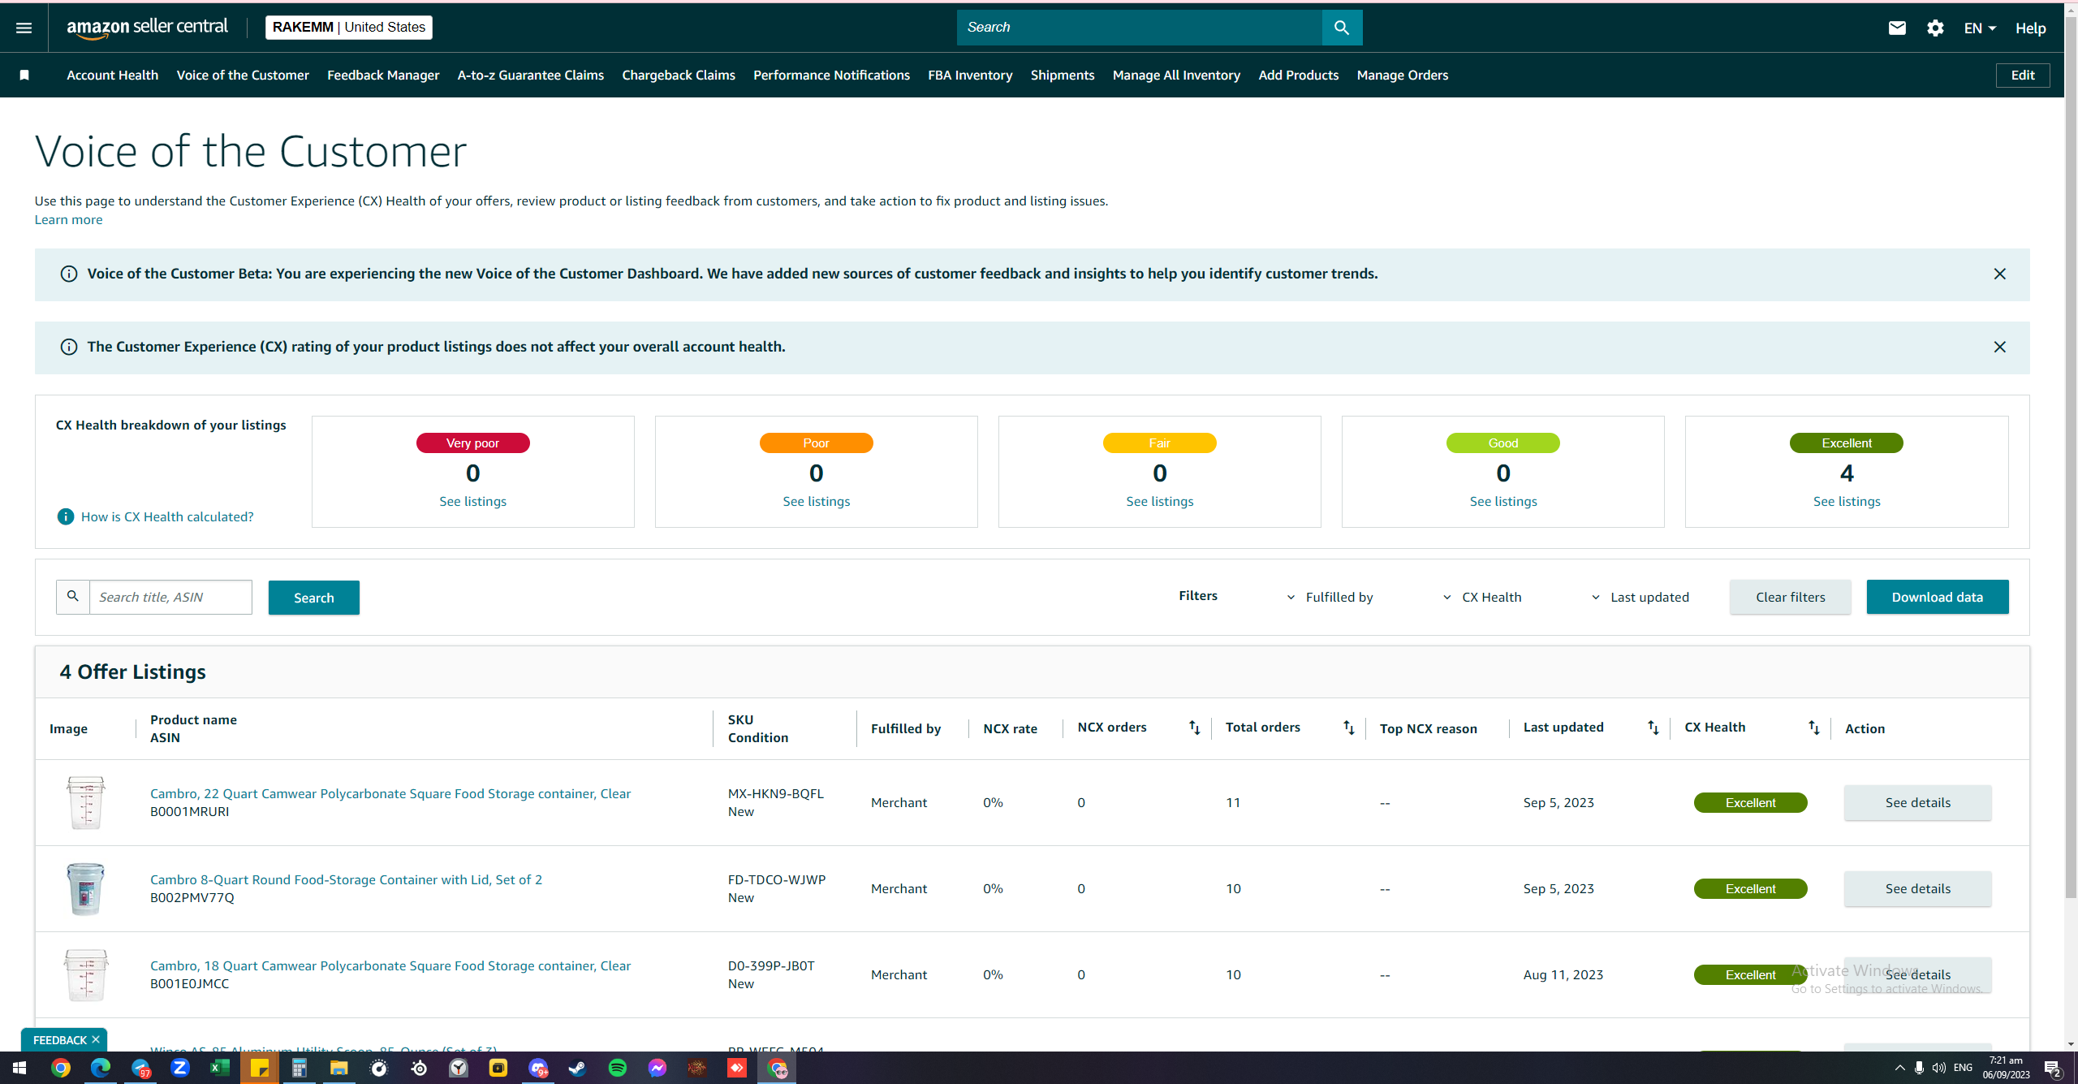The width and height of the screenshot is (2078, 1084).
Task: Sort listings by CX Health column arrows
Action: pos(1813,728)
